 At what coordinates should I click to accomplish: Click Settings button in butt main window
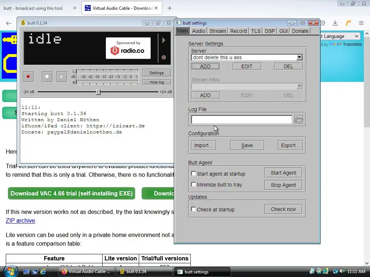(157, 73)
